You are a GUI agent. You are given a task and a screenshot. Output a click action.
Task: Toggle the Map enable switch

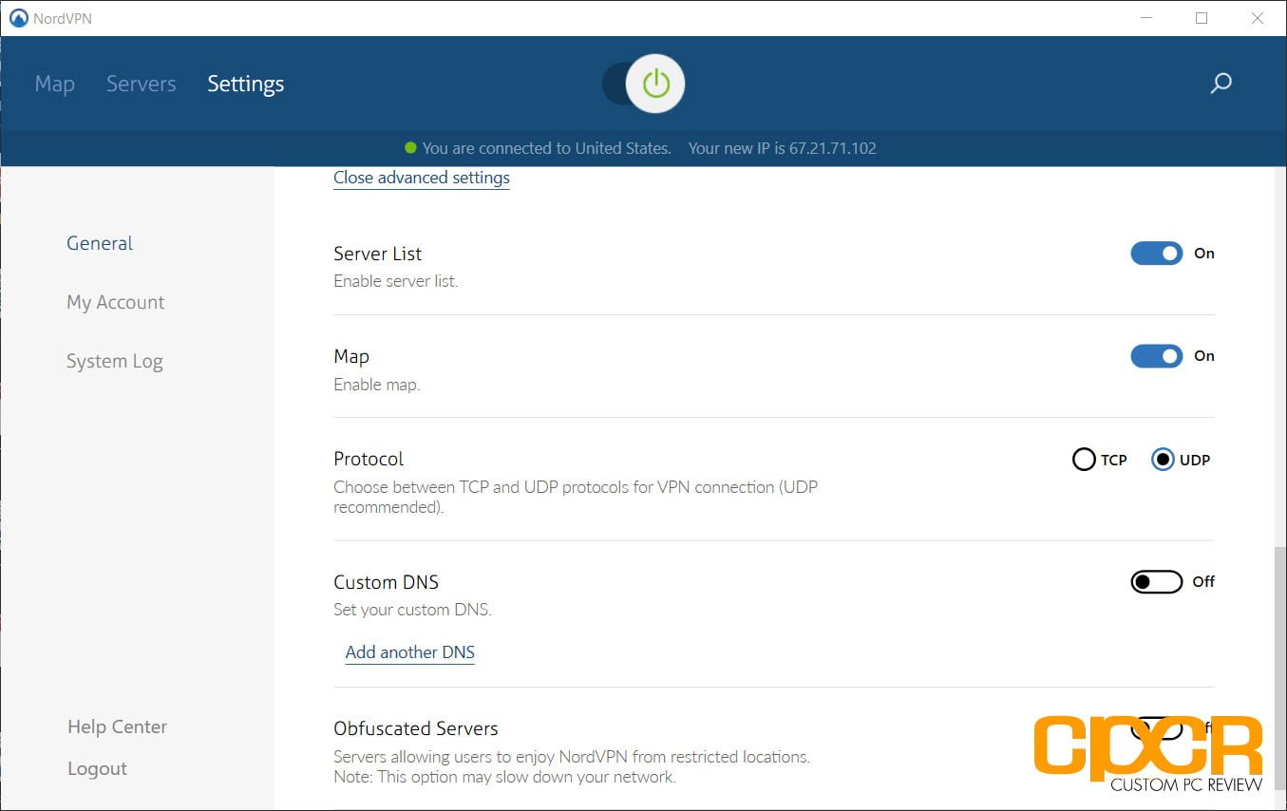coord(1156,356)
